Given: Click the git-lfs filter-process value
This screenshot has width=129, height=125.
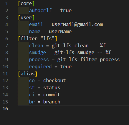Looking at the screenshot, I should click(x=88, y=60).
